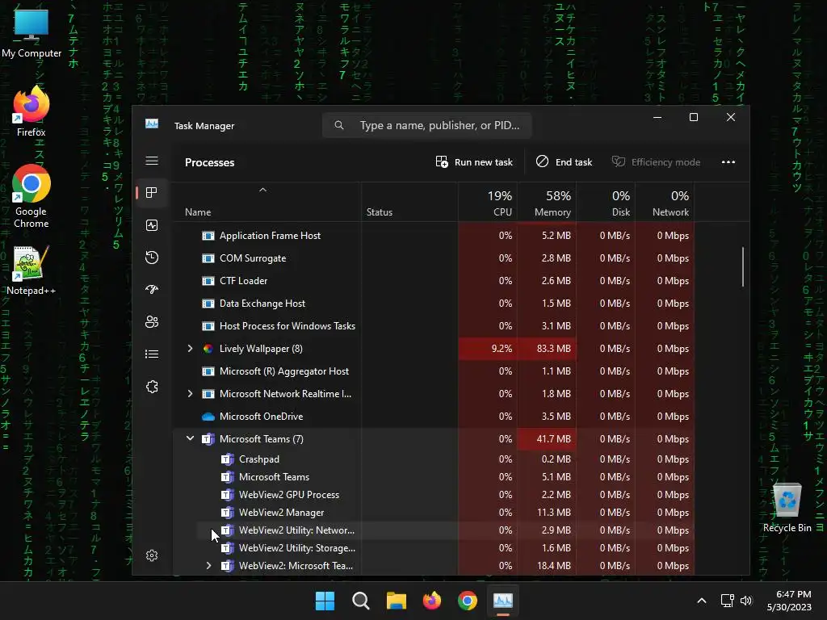827x620 pixels.
Task: Open the 6:47 PM clock and date
Action: (x=789, y=601)
